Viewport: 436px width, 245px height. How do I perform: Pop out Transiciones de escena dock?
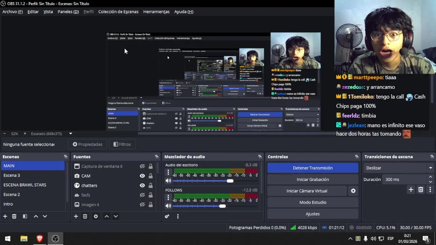[x=432, y=157]
